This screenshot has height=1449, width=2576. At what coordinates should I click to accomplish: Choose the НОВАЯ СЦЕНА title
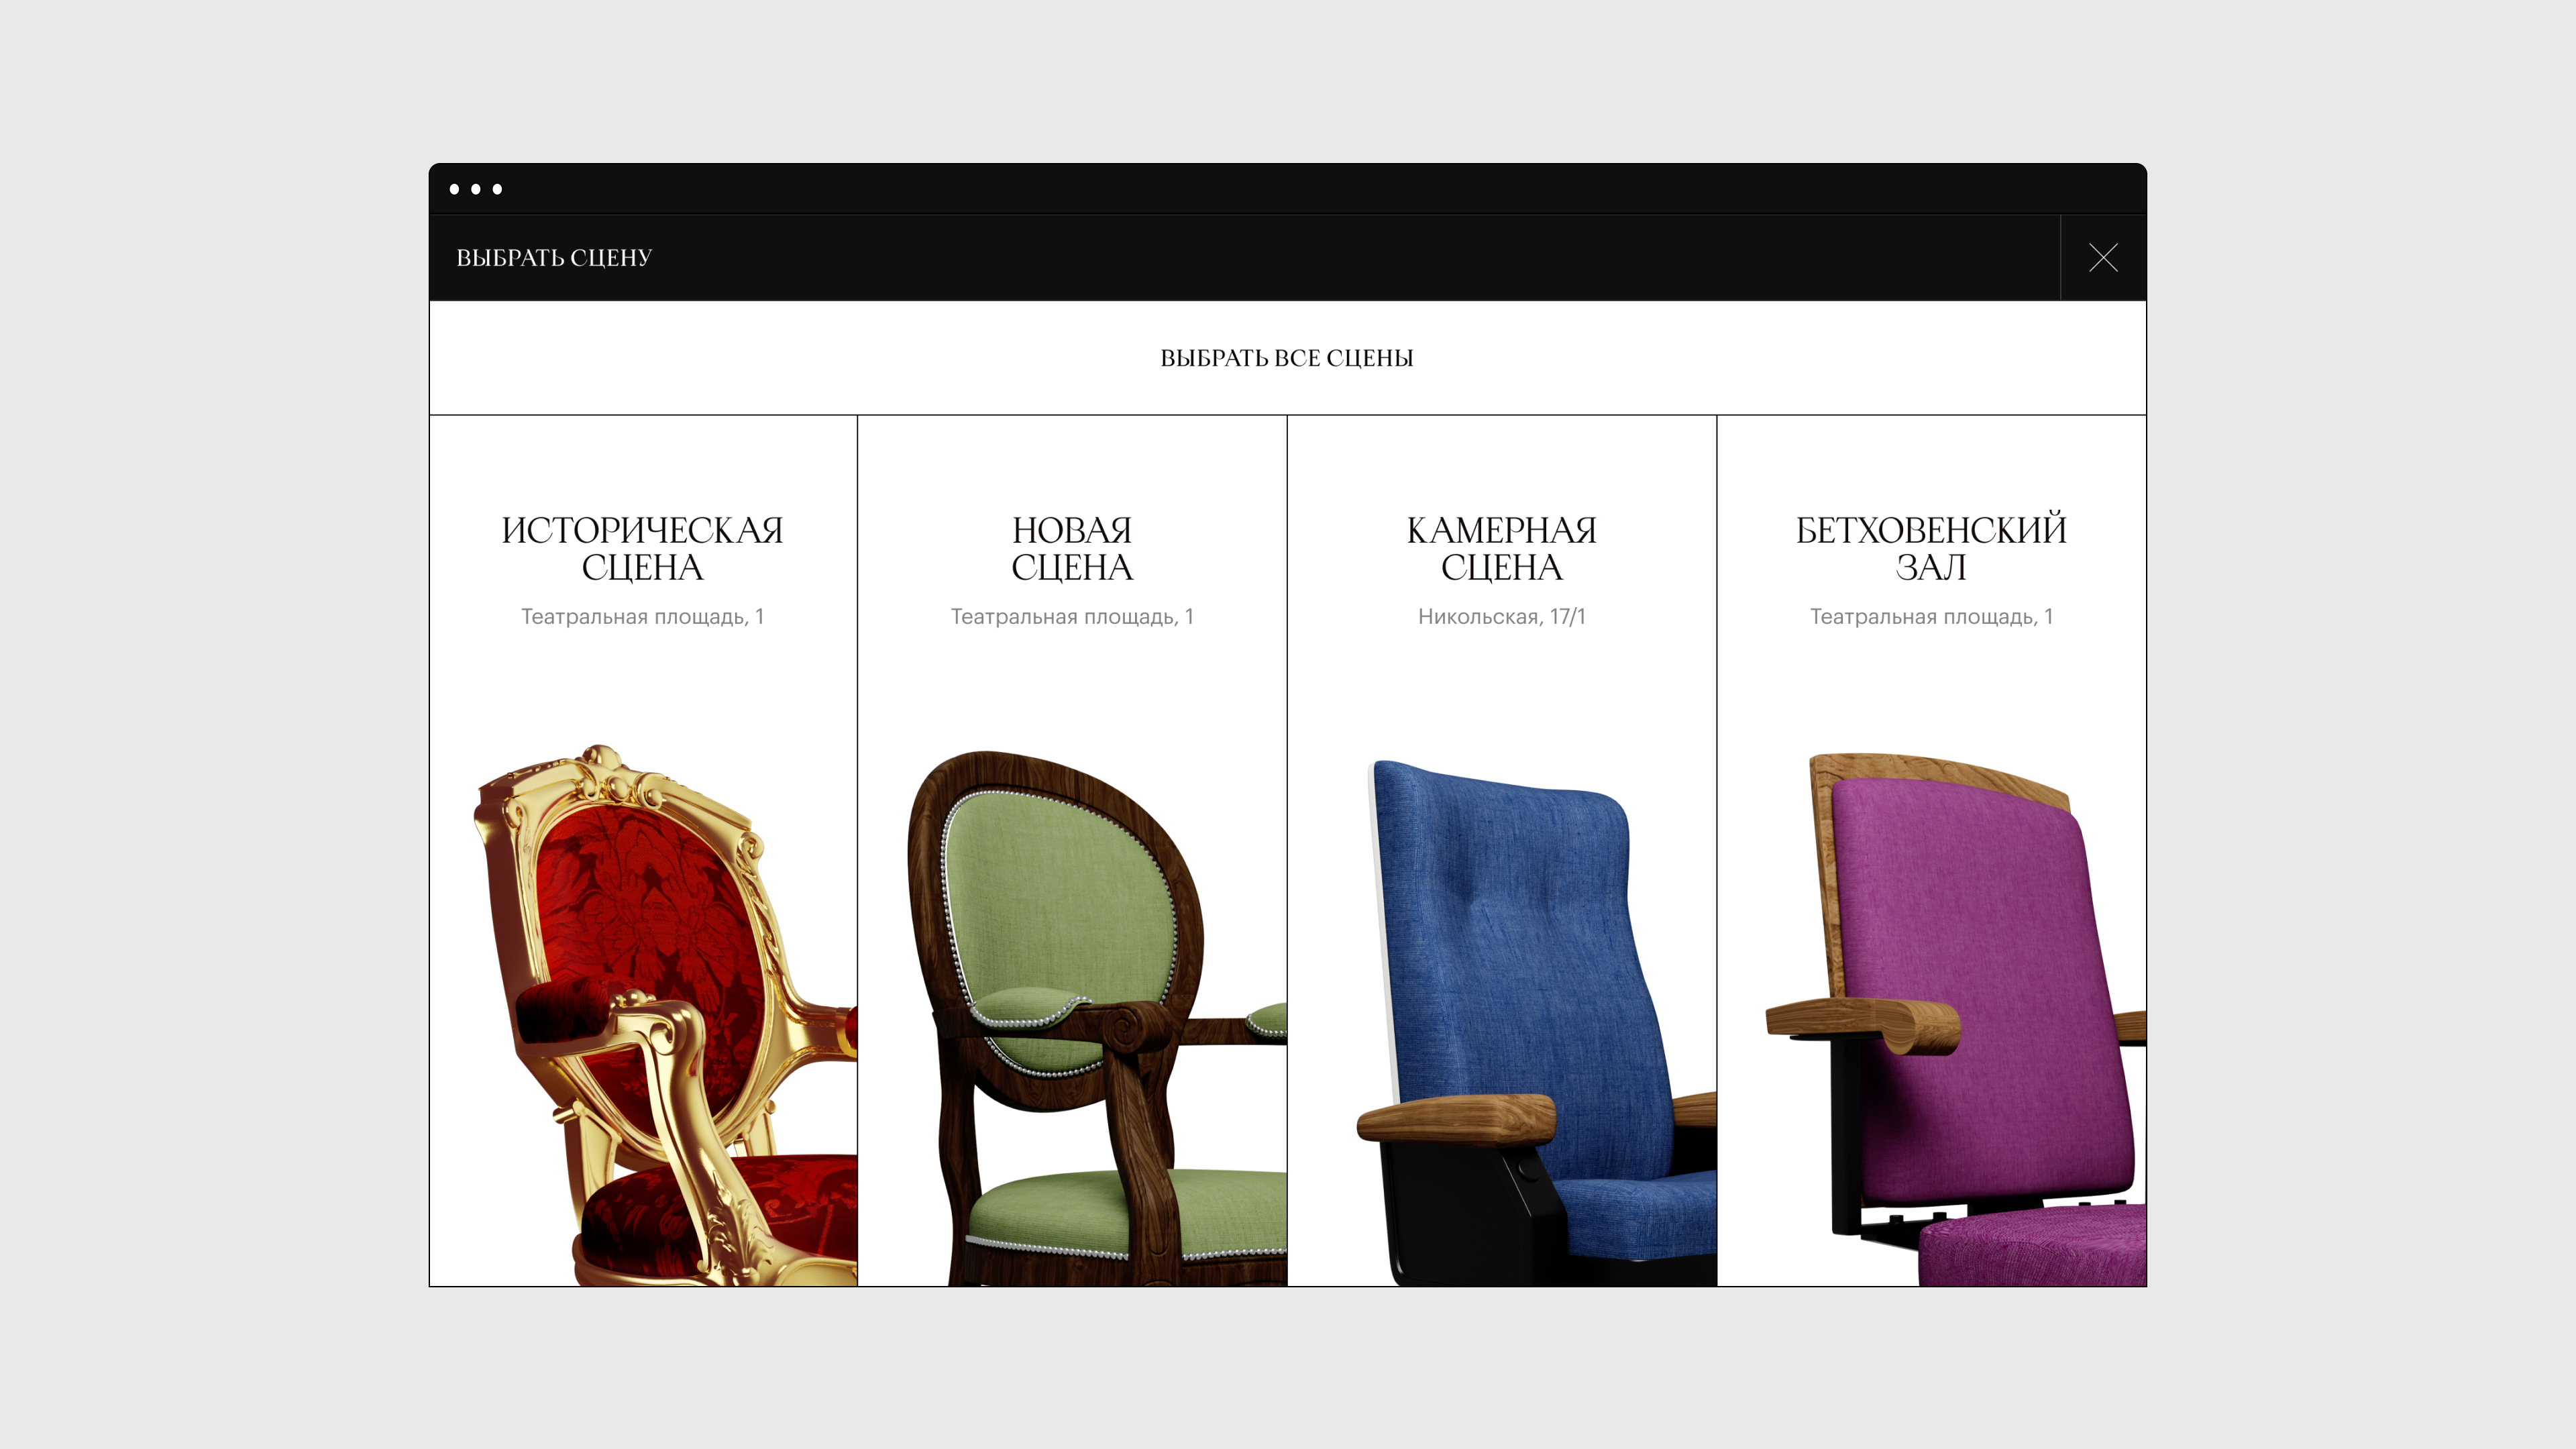pyautogui.click(x=1072, y=548)
